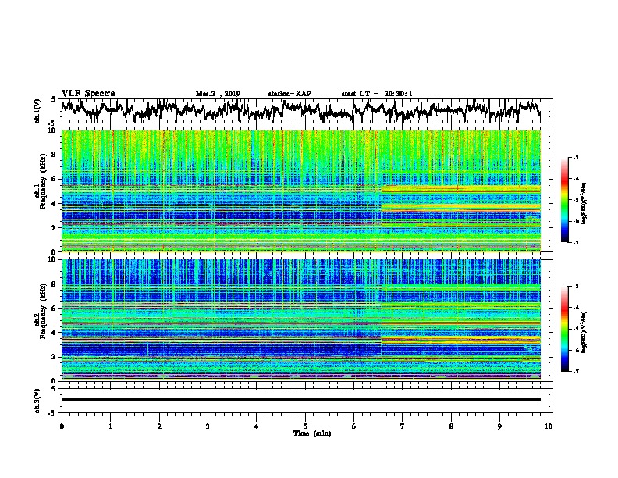Click the "6" kHz tick of ch.2 spectrogram

coord(54,308)
